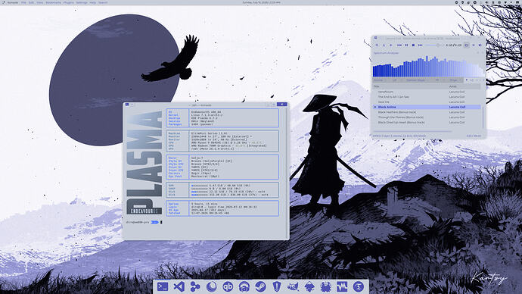Image resolution: width=522 pixels, height=294 pixels.
Task: Go to previous track in music player
Action: tap(399, 45)
